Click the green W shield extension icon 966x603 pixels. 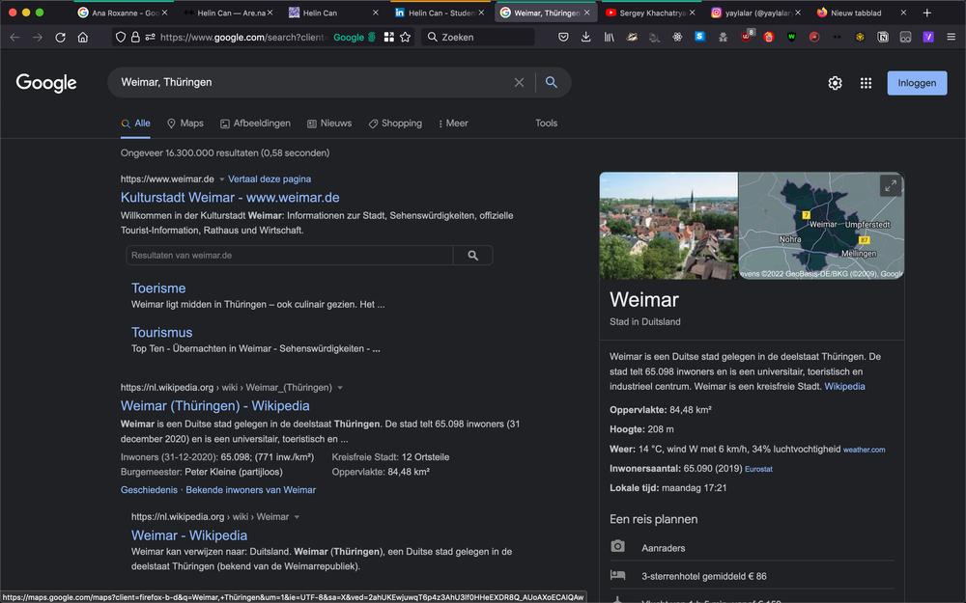[792, 38]
